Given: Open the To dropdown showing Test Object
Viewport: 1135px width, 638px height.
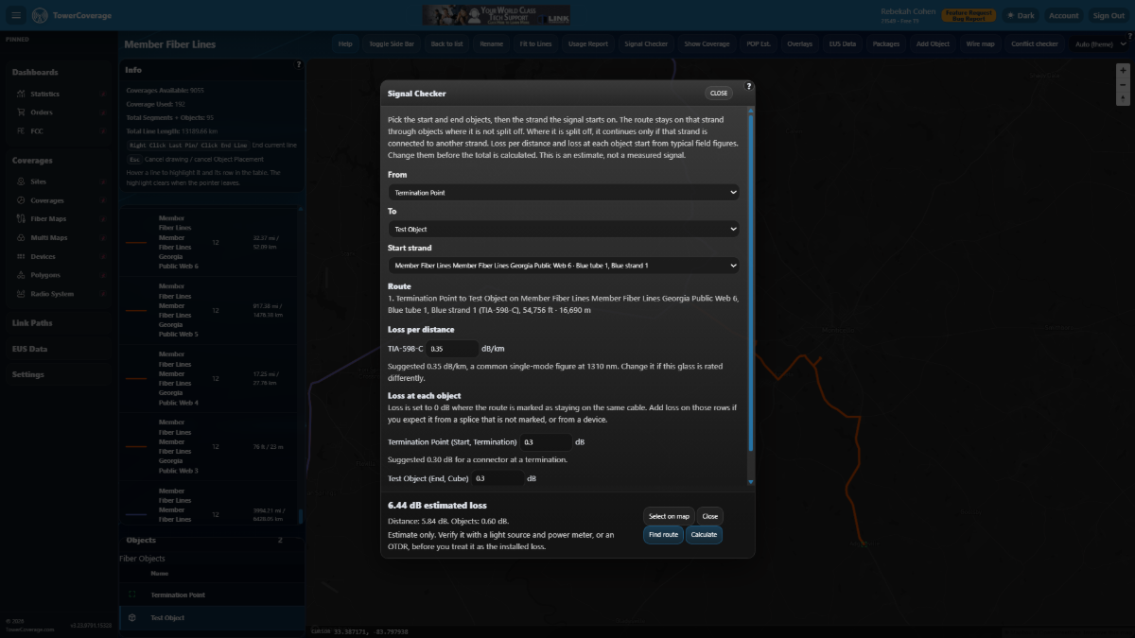Looking at the screenshot, I should point(564,229).
